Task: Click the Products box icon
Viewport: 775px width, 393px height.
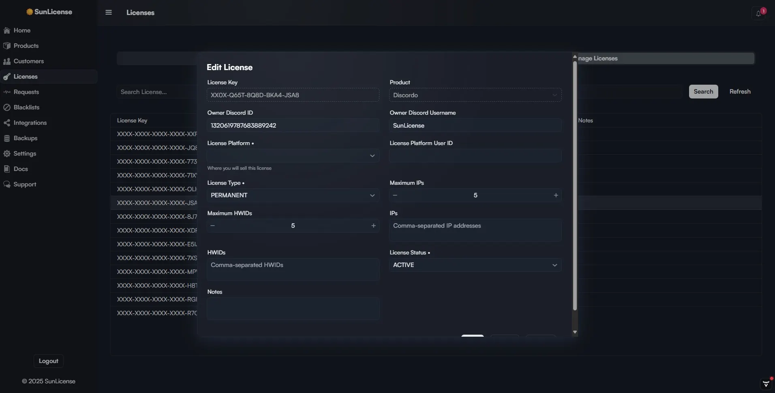Action: [x=7, y=46]
